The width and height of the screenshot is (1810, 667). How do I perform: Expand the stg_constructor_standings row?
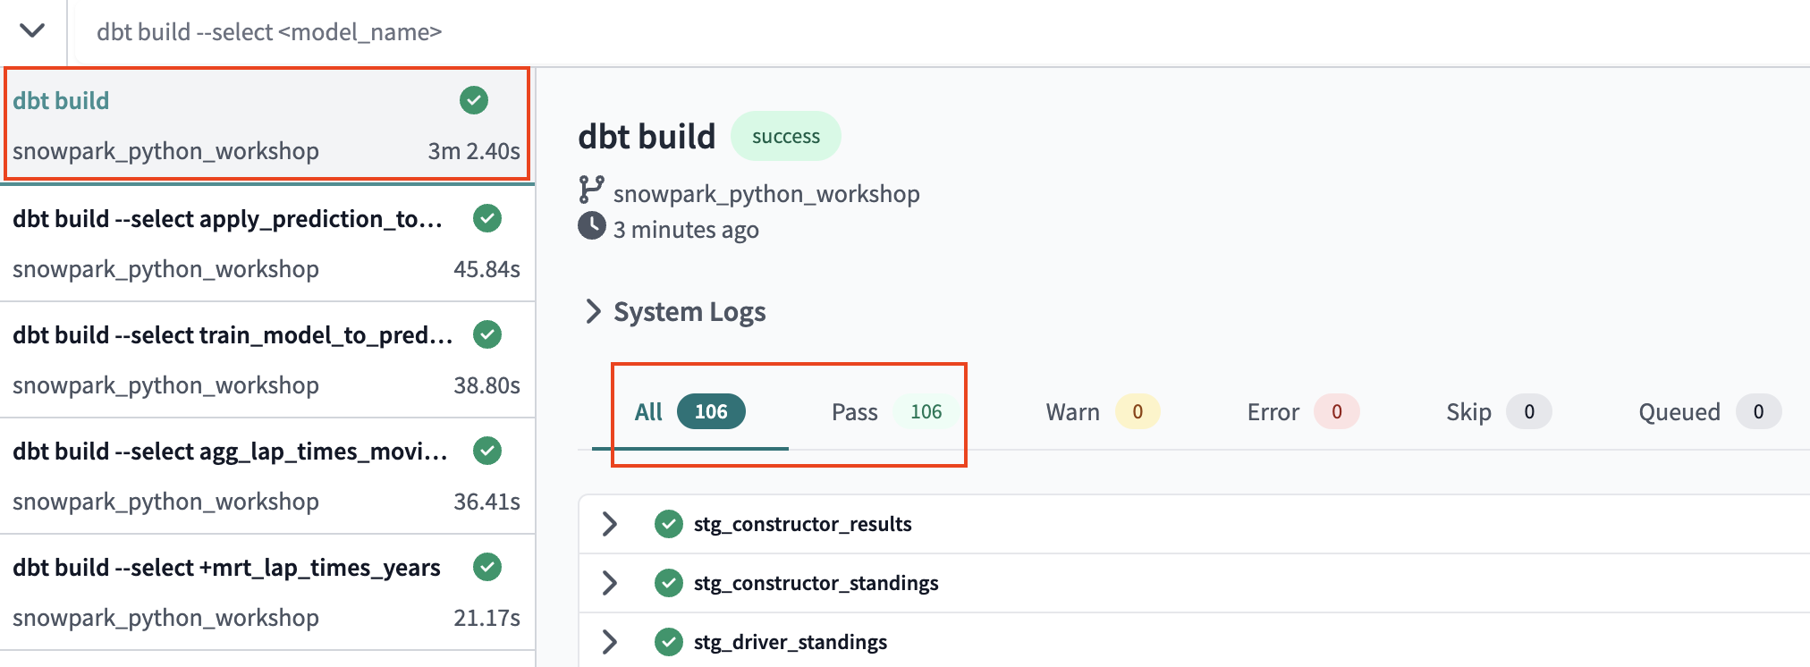(610, 583)
